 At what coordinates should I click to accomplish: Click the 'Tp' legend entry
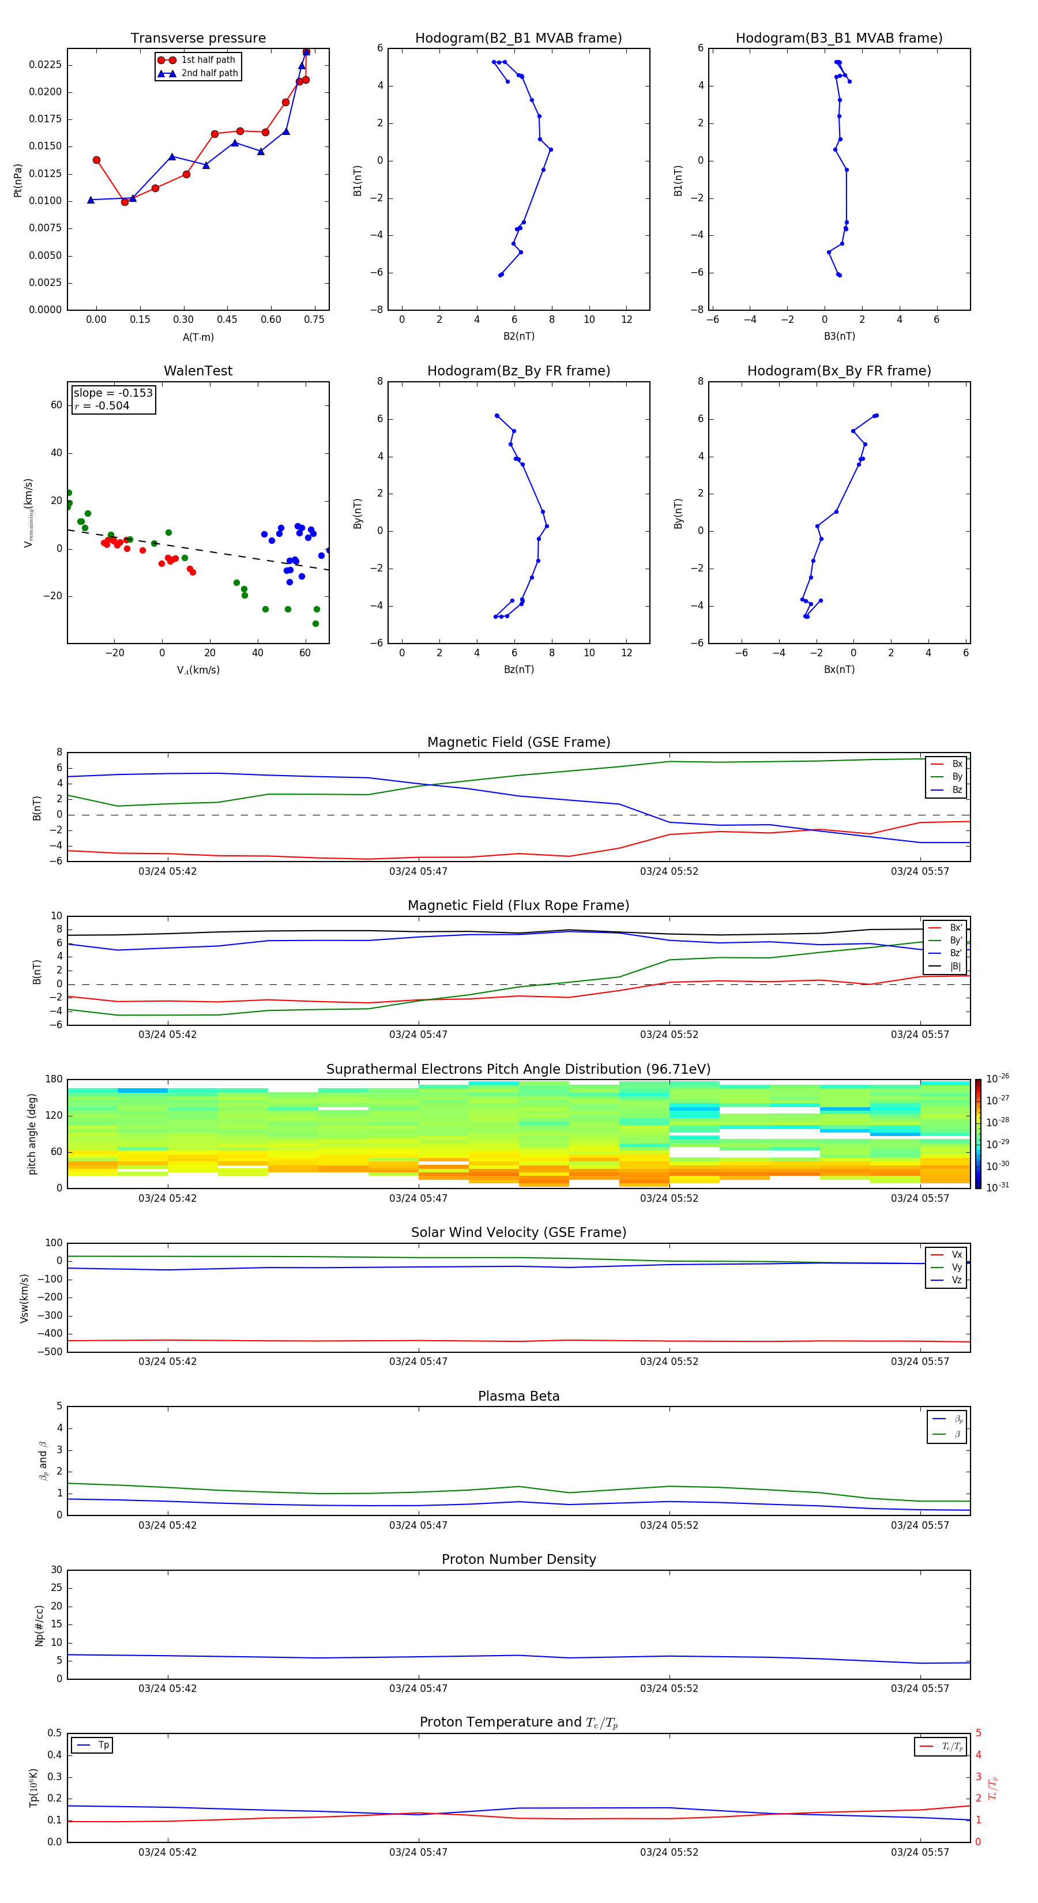click(92, 1745)
